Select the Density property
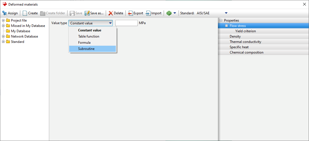This screenshot has height=141, width=309. point(235,36)
